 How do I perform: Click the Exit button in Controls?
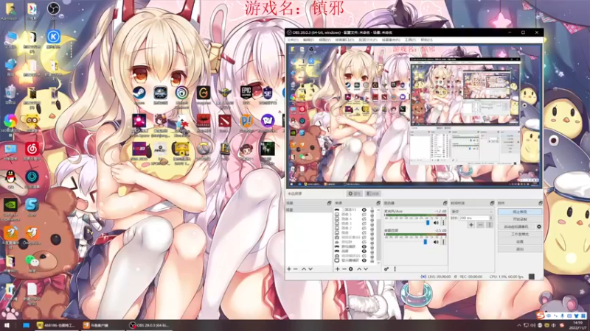520,249
